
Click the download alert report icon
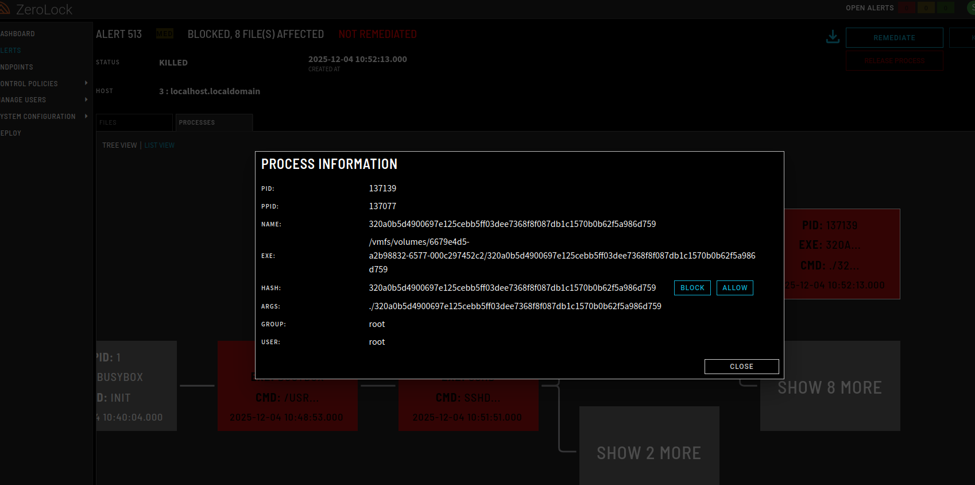[832, 37]
